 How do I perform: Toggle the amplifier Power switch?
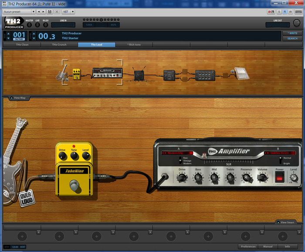280,177
